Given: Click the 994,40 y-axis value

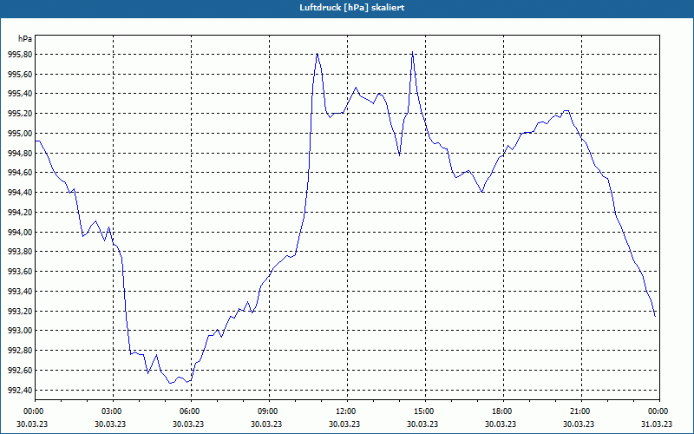Looking at the screenshot, I should (20, 193).
